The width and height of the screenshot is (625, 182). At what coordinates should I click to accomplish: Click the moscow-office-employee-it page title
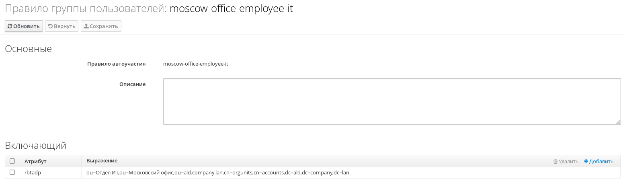(232, 8)
